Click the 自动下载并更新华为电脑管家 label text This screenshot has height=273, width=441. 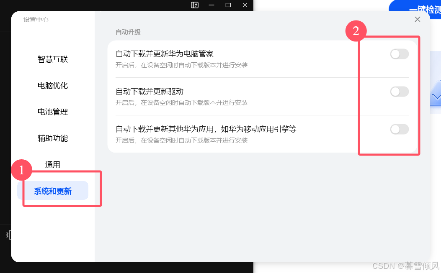[165, 54]
